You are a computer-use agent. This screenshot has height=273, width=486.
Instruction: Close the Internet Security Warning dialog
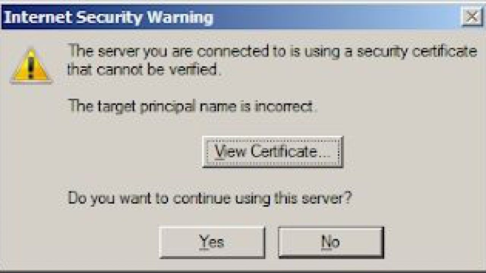tap(471, 17)
